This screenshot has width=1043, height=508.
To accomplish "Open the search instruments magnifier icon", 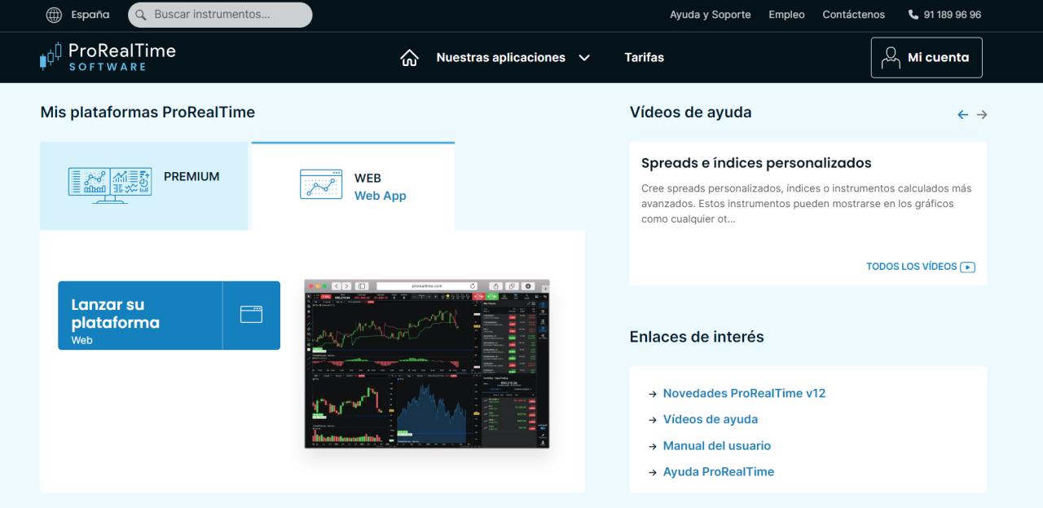I will pos(140,15).
